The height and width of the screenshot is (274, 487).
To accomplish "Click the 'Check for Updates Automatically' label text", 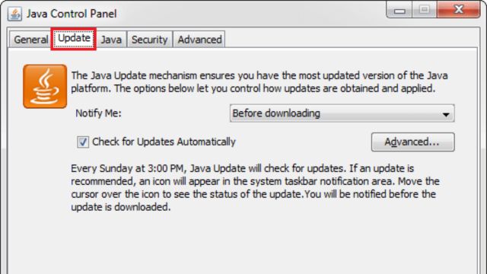I will coord(164,142).
